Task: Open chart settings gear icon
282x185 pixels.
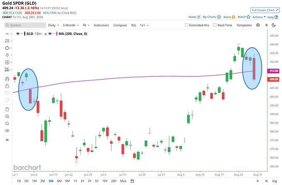Action: point(258,25)
